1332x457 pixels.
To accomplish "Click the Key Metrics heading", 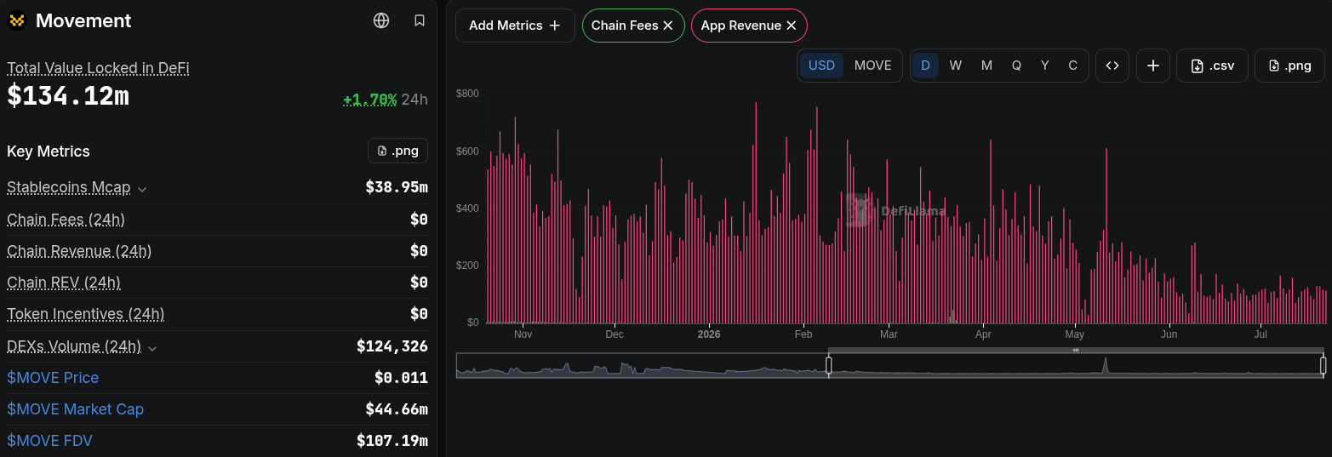I will click(x=49, y=151).
